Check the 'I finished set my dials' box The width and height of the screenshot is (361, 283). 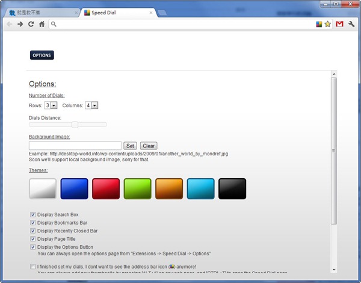(33, 267)
